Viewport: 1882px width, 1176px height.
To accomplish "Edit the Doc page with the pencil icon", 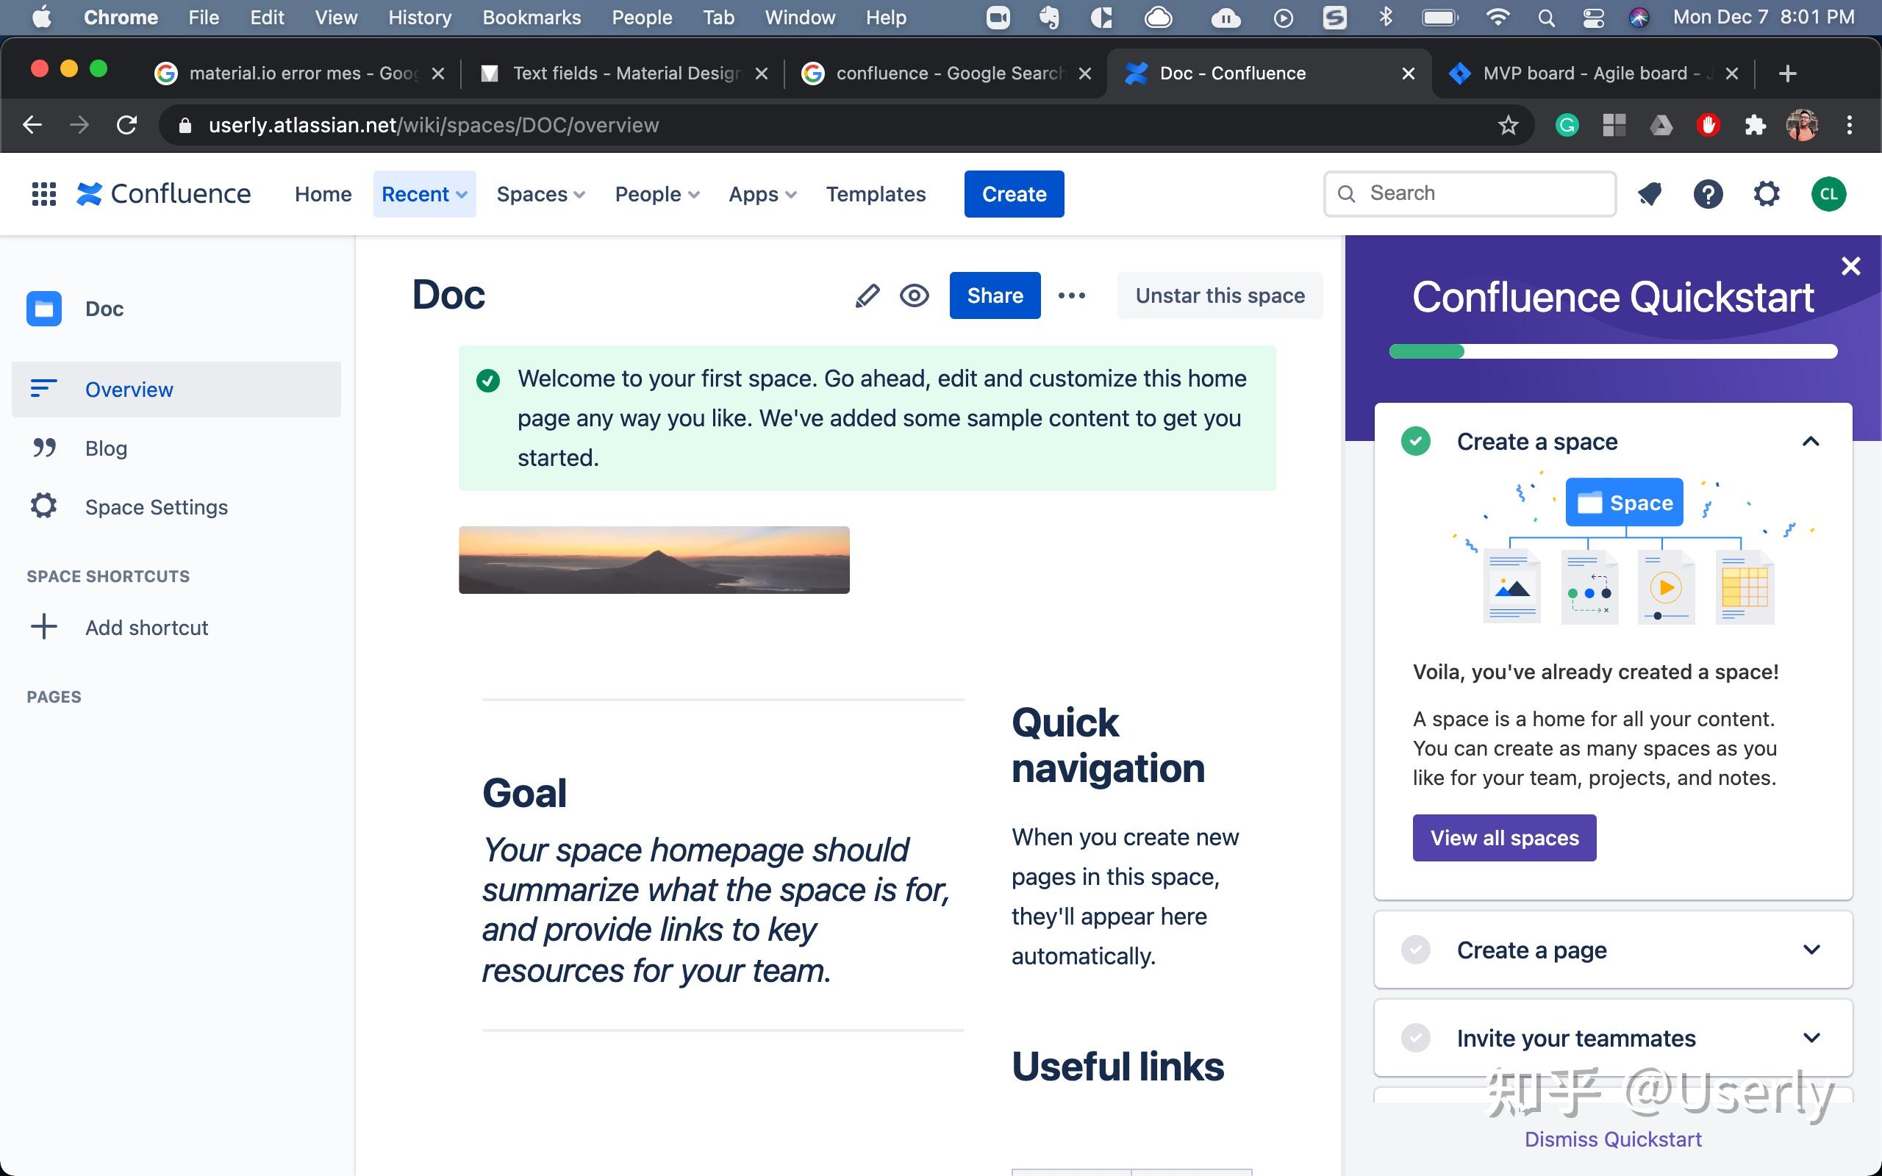I will tap(867, 295).
